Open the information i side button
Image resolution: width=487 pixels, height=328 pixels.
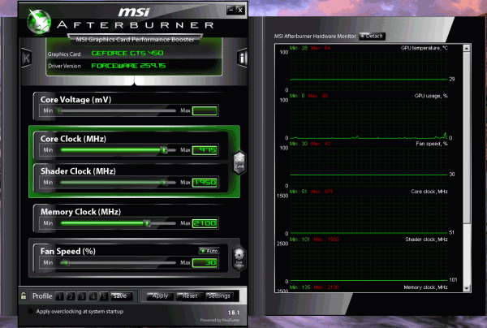(242, 58)
